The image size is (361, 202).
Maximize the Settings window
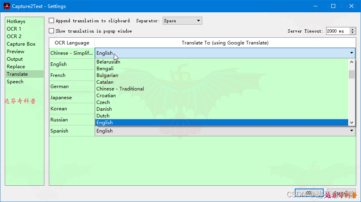tap(333, 6)
